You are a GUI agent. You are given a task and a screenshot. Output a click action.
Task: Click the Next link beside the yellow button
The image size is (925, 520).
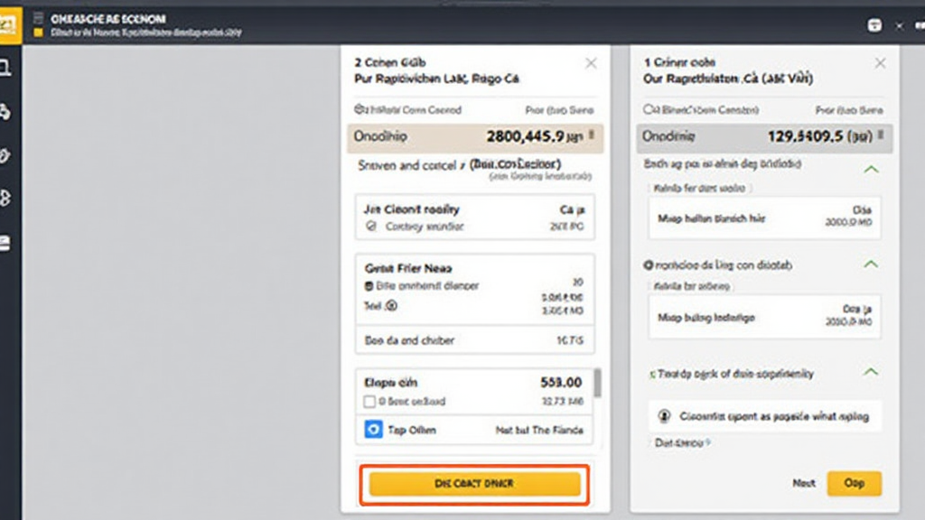[x=804, y=483]
